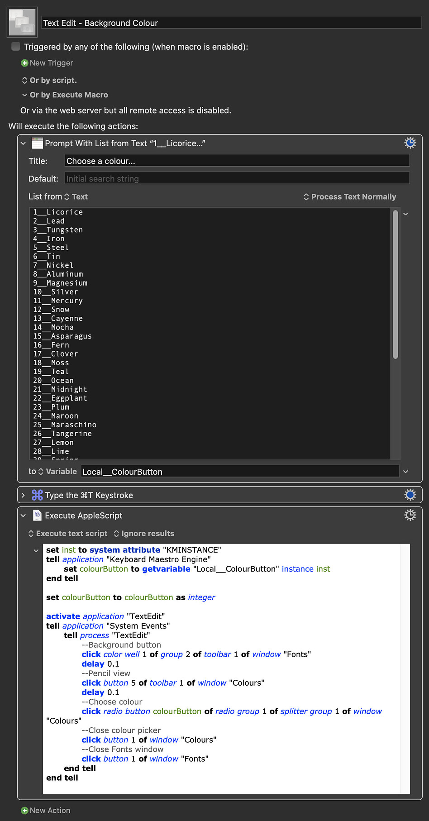Open the Or by Execute Macro menu
429x821 pixels.
click(x=65, y=95)
